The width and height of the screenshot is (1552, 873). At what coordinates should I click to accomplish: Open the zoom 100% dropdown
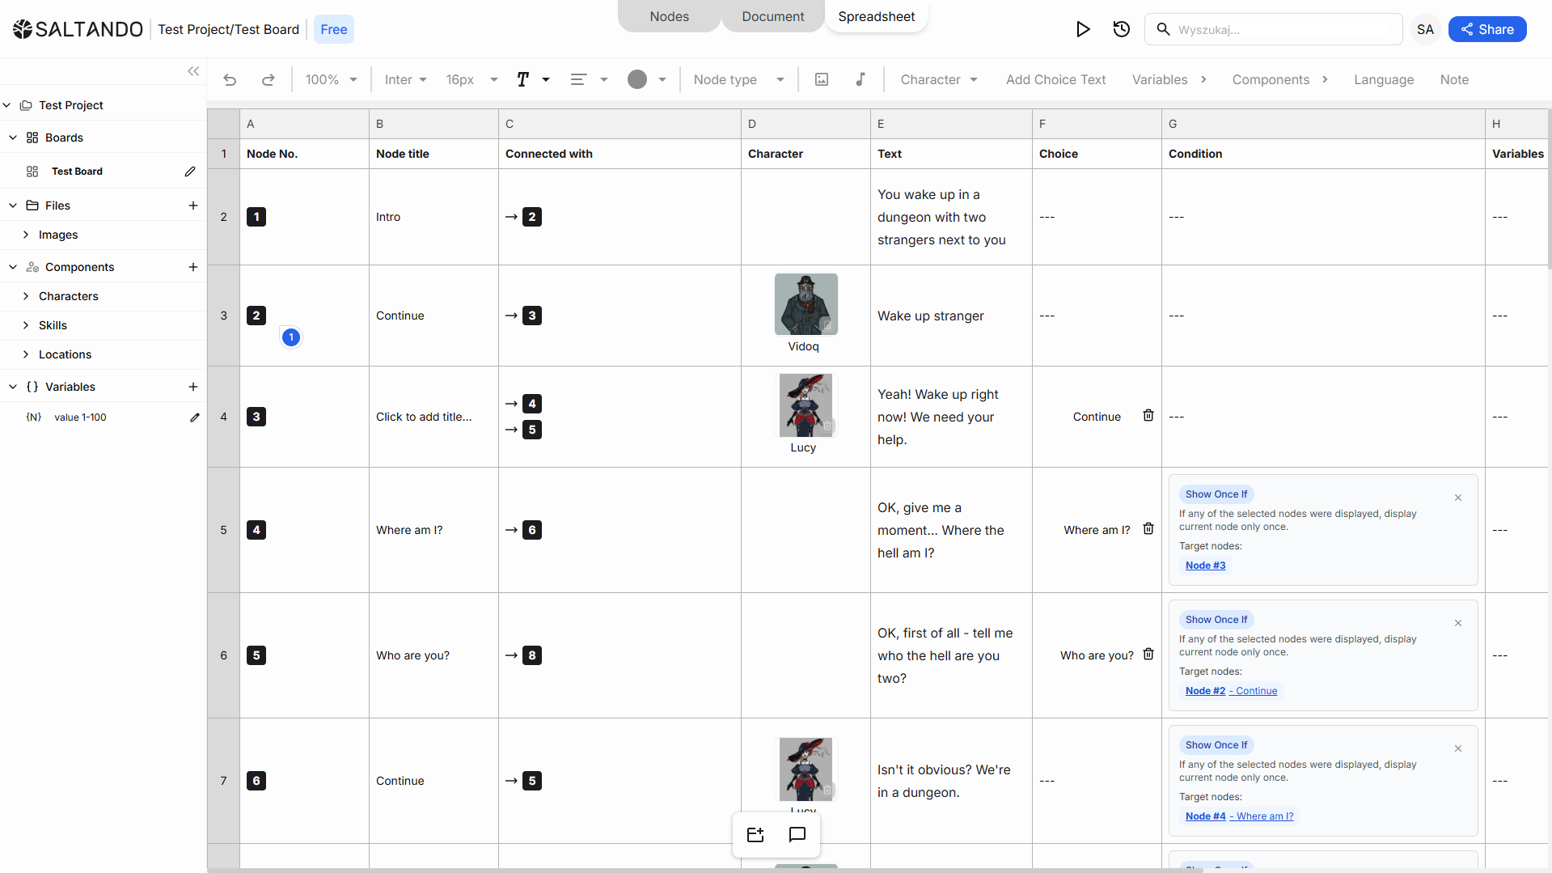331,79
